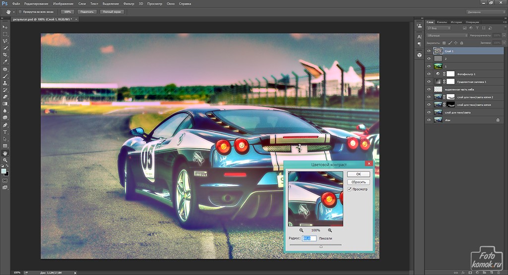Open the Изображение menu
The image size is (508, 275).
coord(63,3)
